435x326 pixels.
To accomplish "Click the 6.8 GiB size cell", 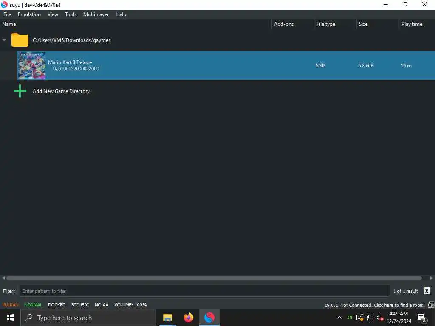I will click(x=366, y=66).
